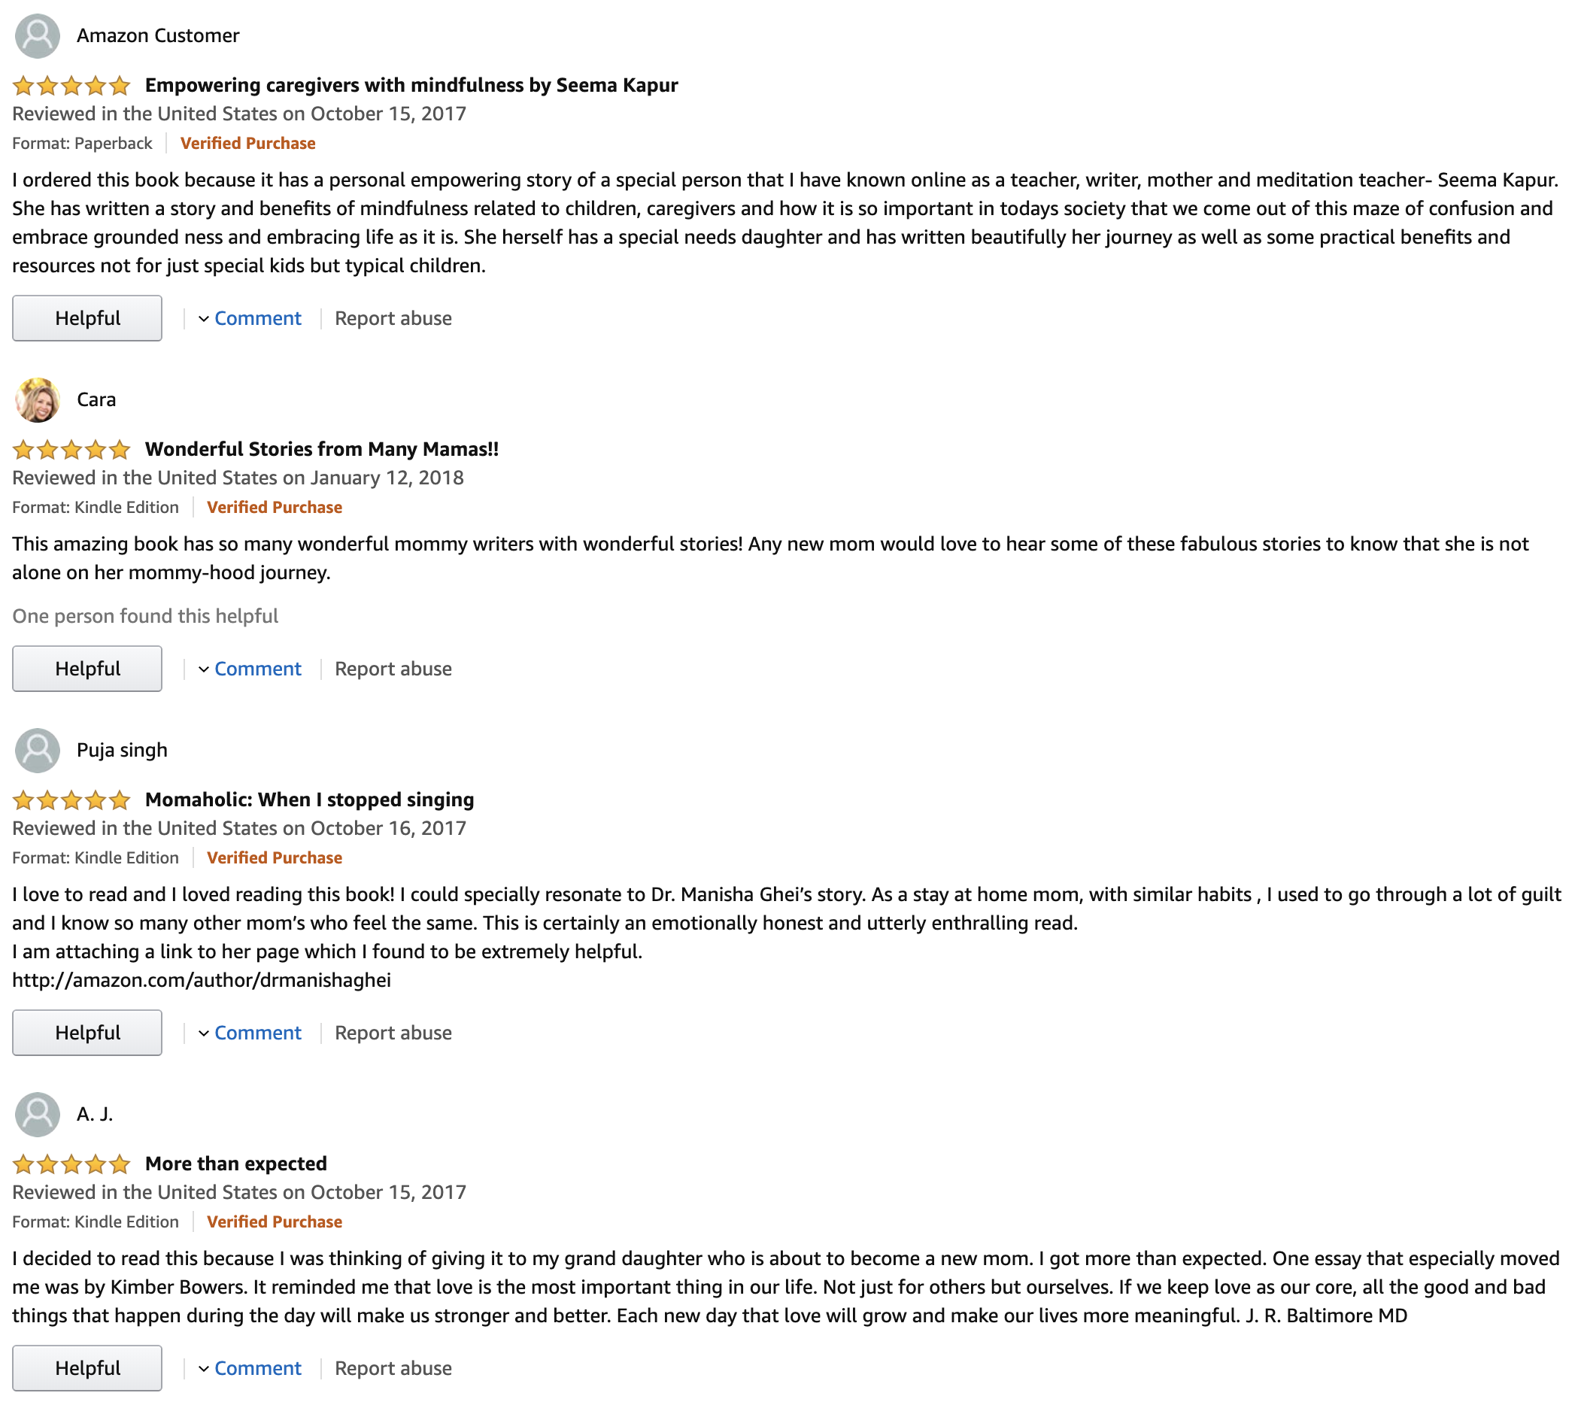Report abuse on Cara's review

coord(393,669)
